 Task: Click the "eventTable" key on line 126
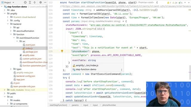tap(80, 55)
